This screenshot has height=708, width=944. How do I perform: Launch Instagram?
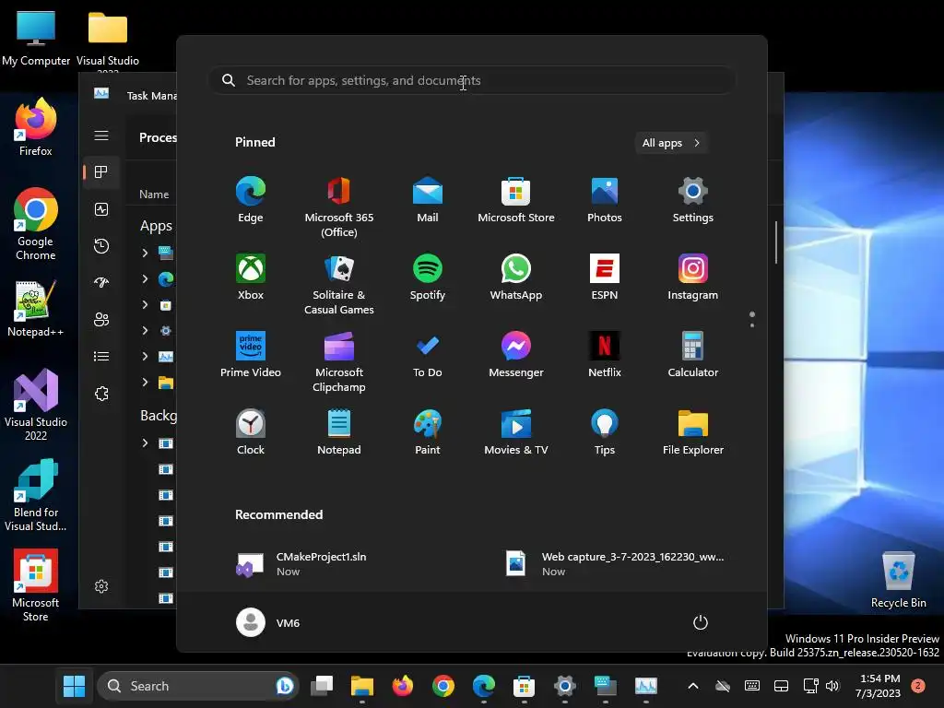[x=693, y=277]
